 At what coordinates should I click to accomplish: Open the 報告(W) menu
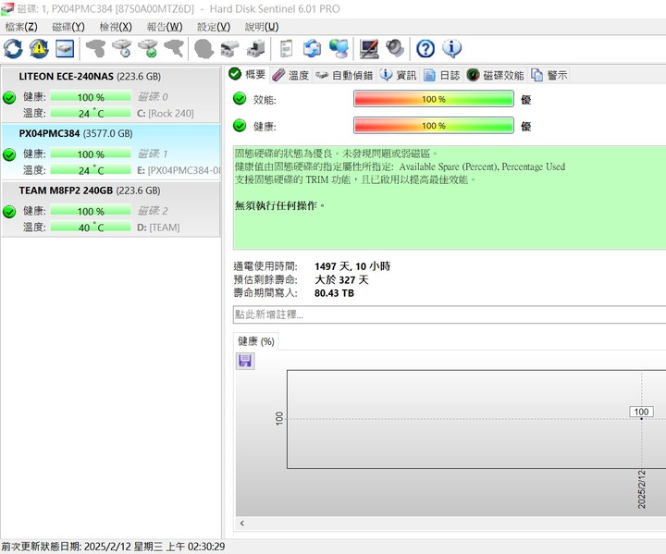tap(165, 27)
